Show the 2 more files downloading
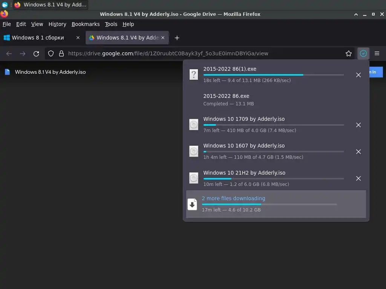Image resolution: width=386 pixels, height=289 pixels. point(276,204)
